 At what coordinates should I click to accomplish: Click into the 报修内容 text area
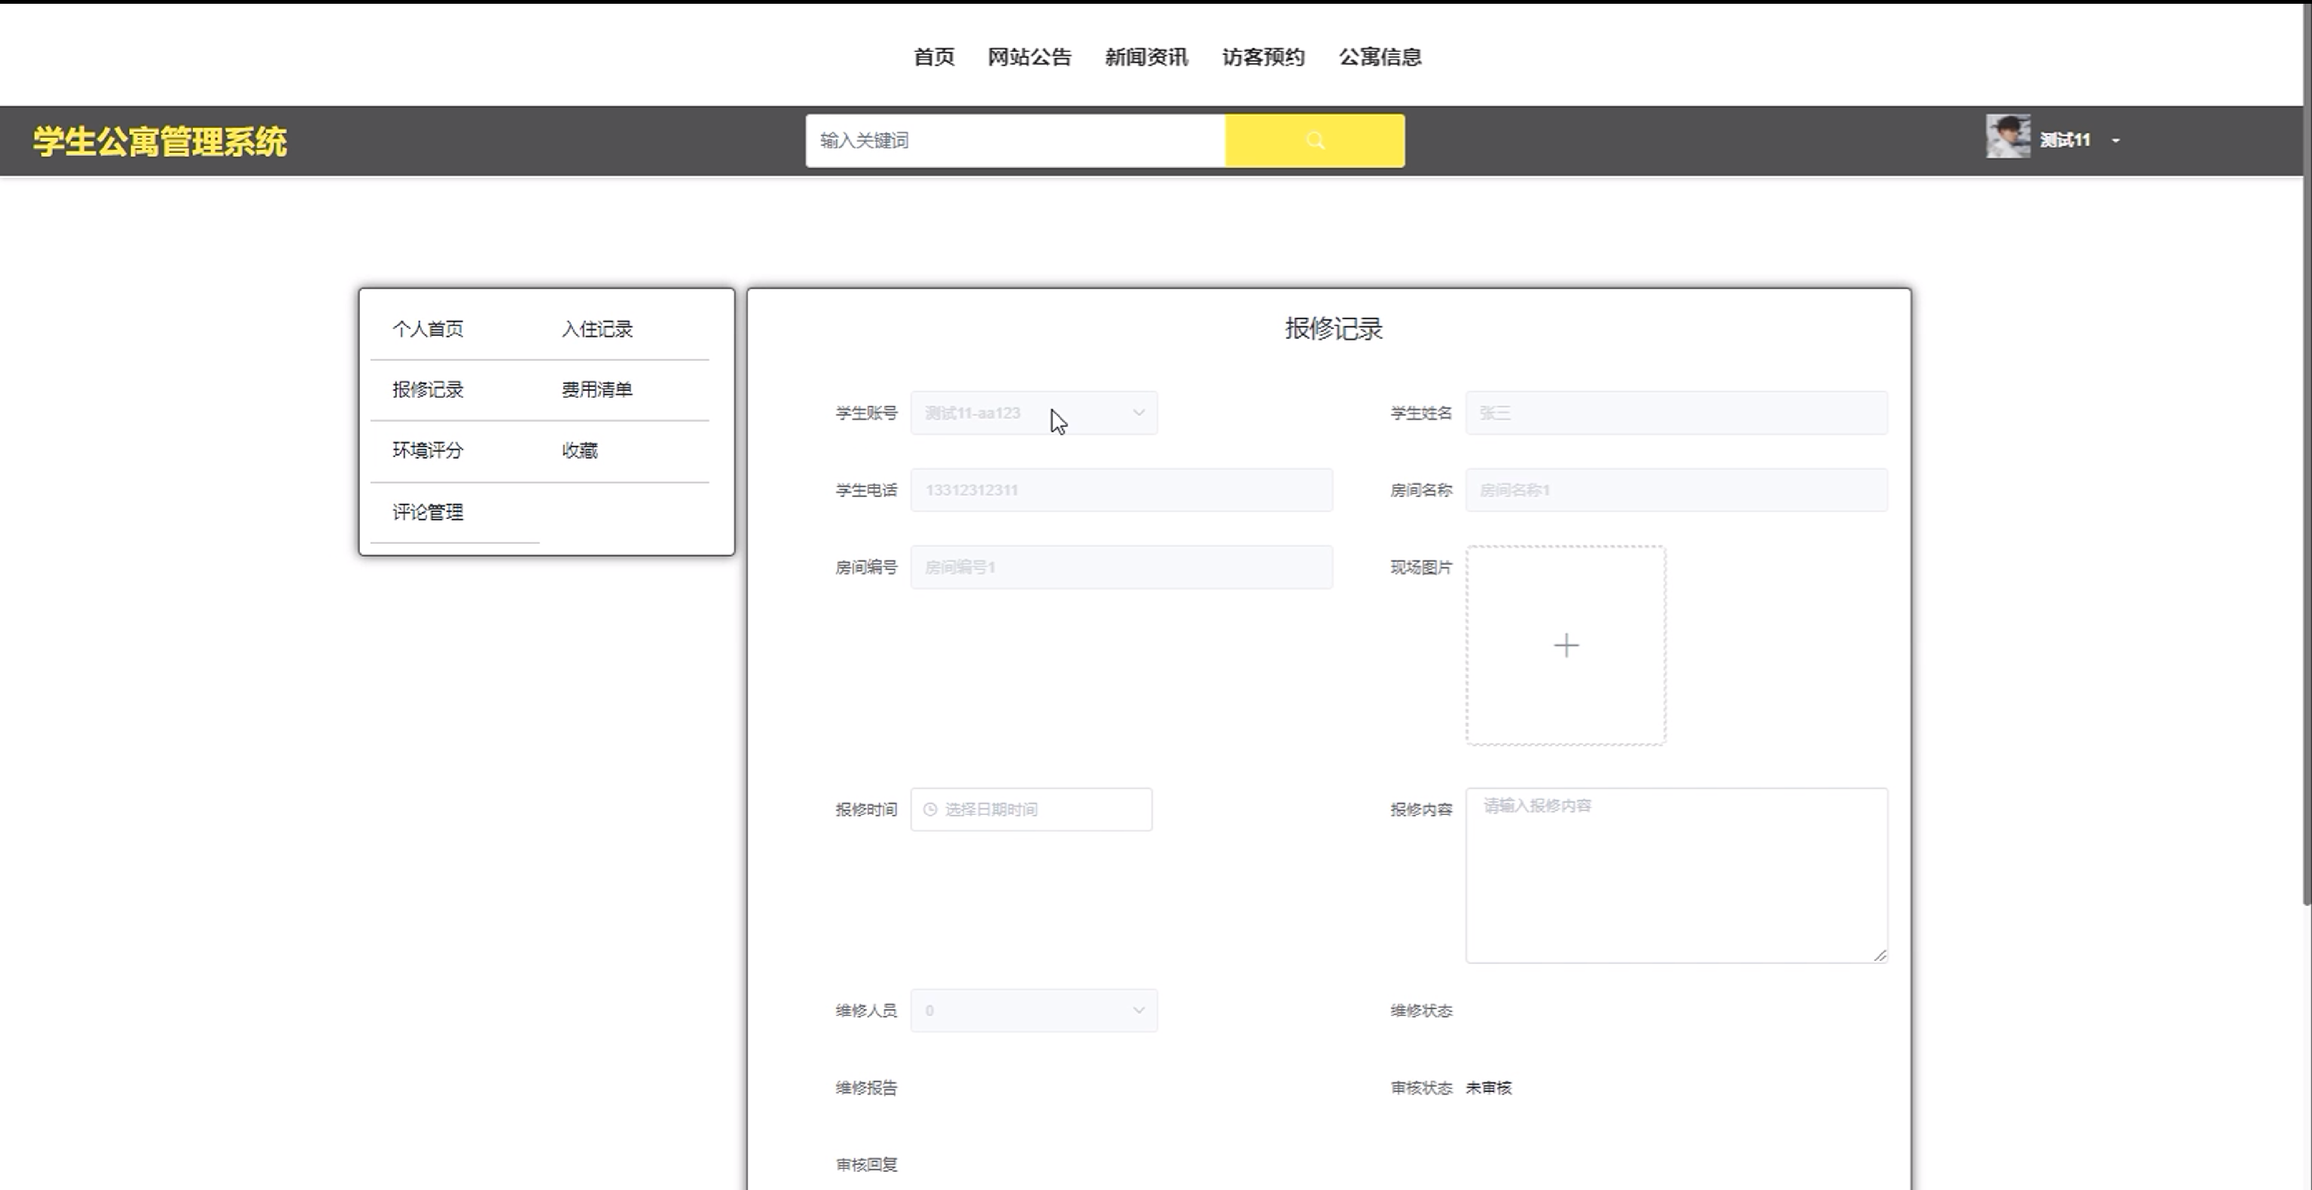click(1675, 875)
